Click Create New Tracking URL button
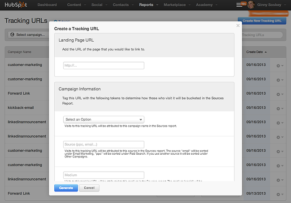 (x=262, y=21)
